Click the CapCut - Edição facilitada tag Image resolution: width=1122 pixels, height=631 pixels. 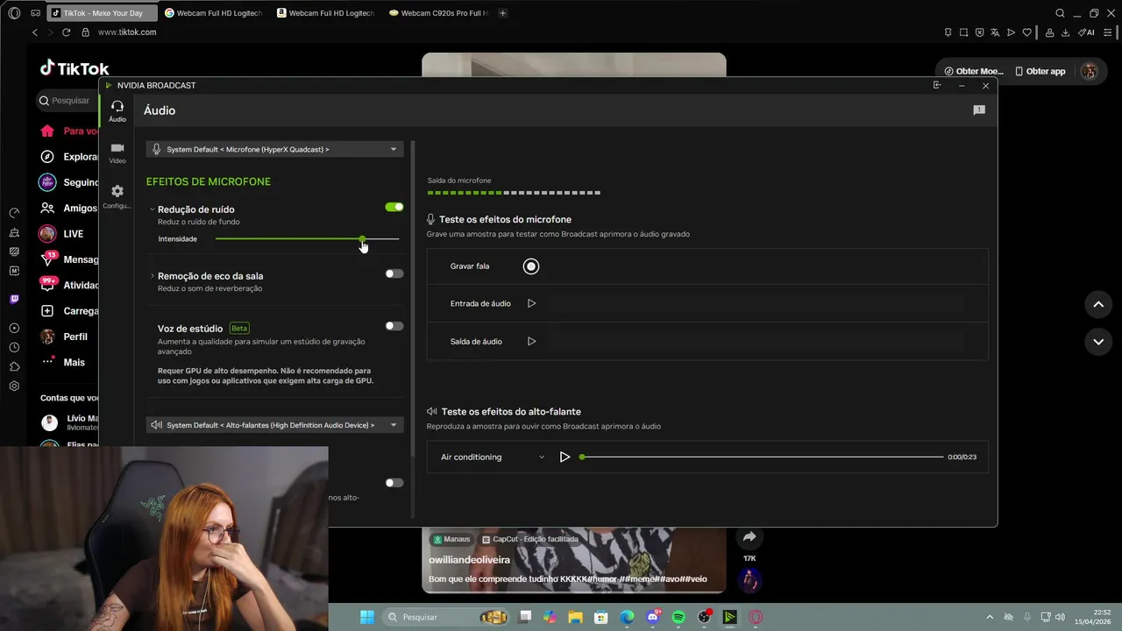(529, 539)
